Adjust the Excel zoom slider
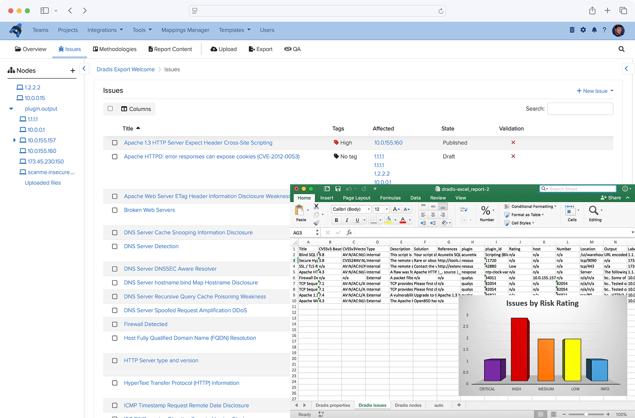This screenshot has height=418, width=635. pos(585,414)
